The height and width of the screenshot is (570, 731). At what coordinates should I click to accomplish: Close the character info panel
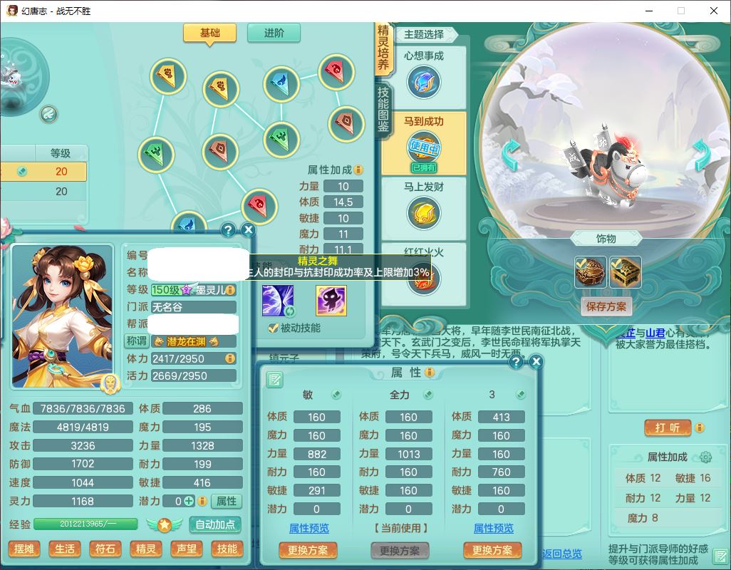click(x=249, y=229)
